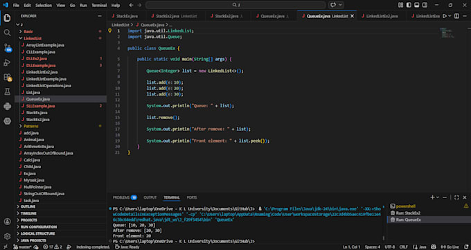Open Source Control view with badge
Screen dimensions: 471x250
pos(8,48)
